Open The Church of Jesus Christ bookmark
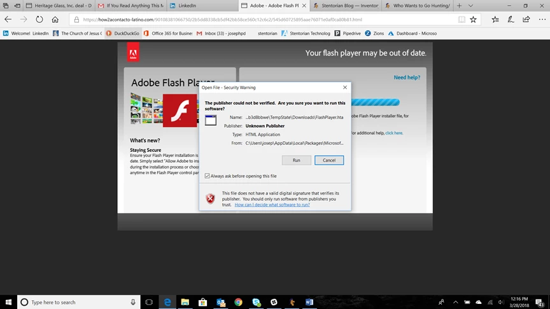This screenshot has height=309, width=550. [x=78, y=33]
